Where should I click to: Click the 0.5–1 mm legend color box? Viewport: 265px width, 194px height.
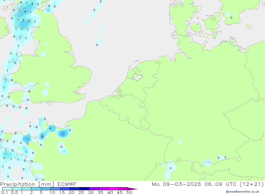[17, 189]
